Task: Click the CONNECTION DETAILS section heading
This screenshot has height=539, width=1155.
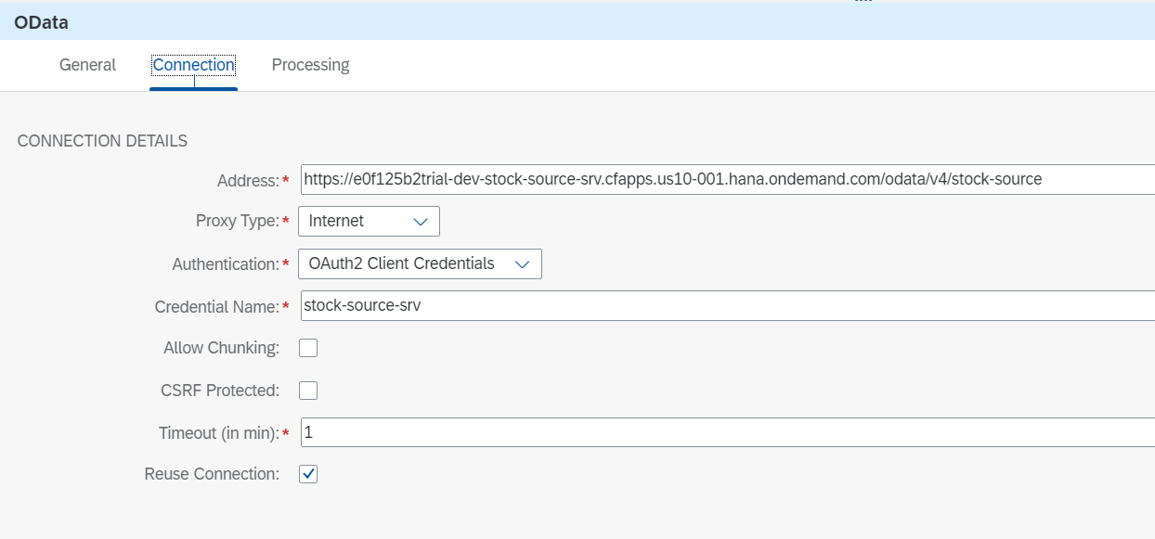Action: (102, 141)
